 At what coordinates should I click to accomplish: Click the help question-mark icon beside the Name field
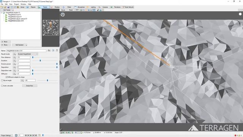57,51
